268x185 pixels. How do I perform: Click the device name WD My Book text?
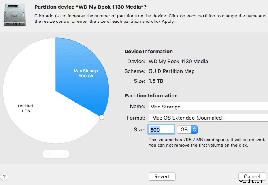coord(178,62)
